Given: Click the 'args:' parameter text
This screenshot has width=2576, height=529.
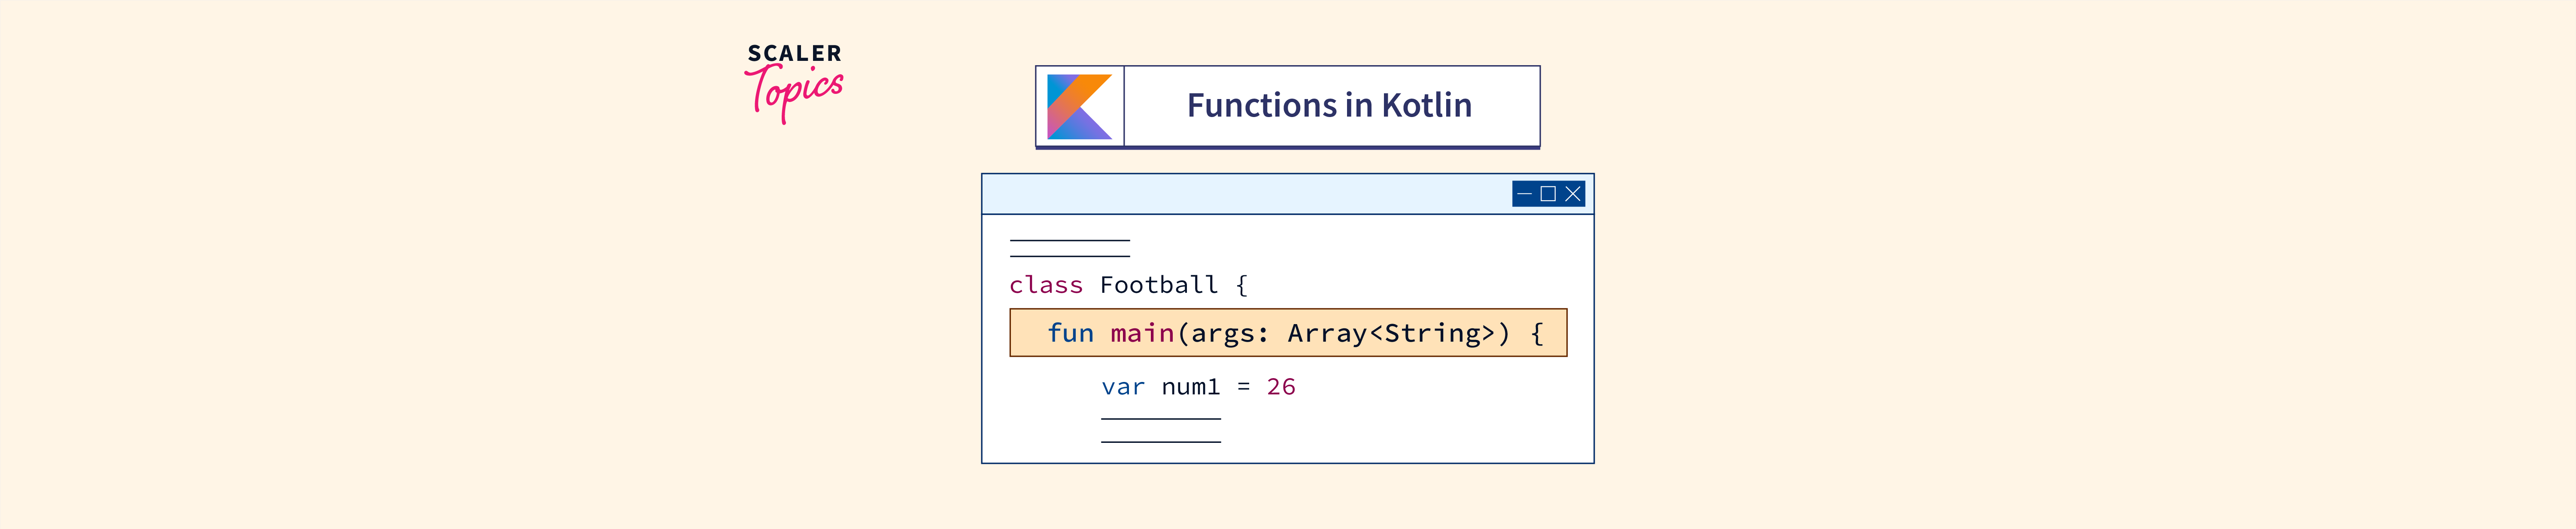Looking at the screenshot, I should (x=1229, y=334).
